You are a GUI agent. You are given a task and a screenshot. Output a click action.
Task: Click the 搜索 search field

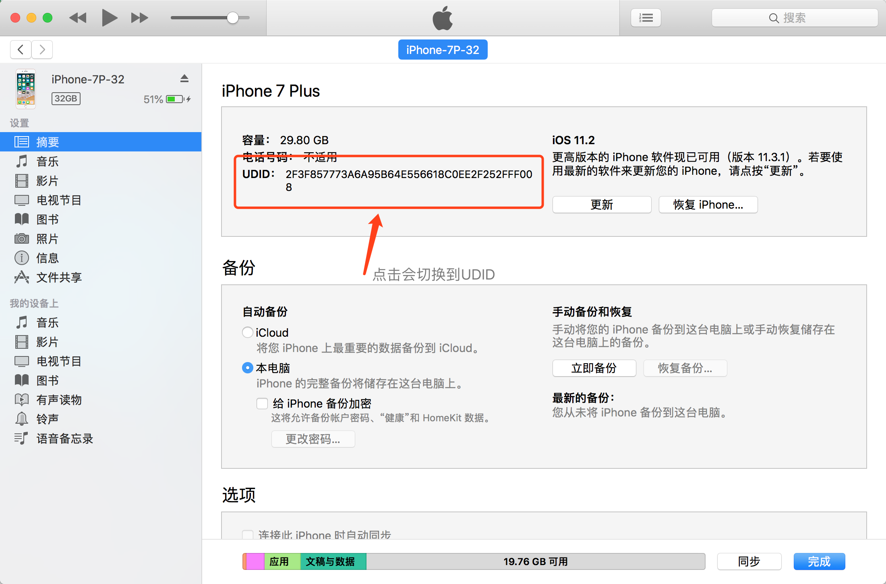pos(795,18)
